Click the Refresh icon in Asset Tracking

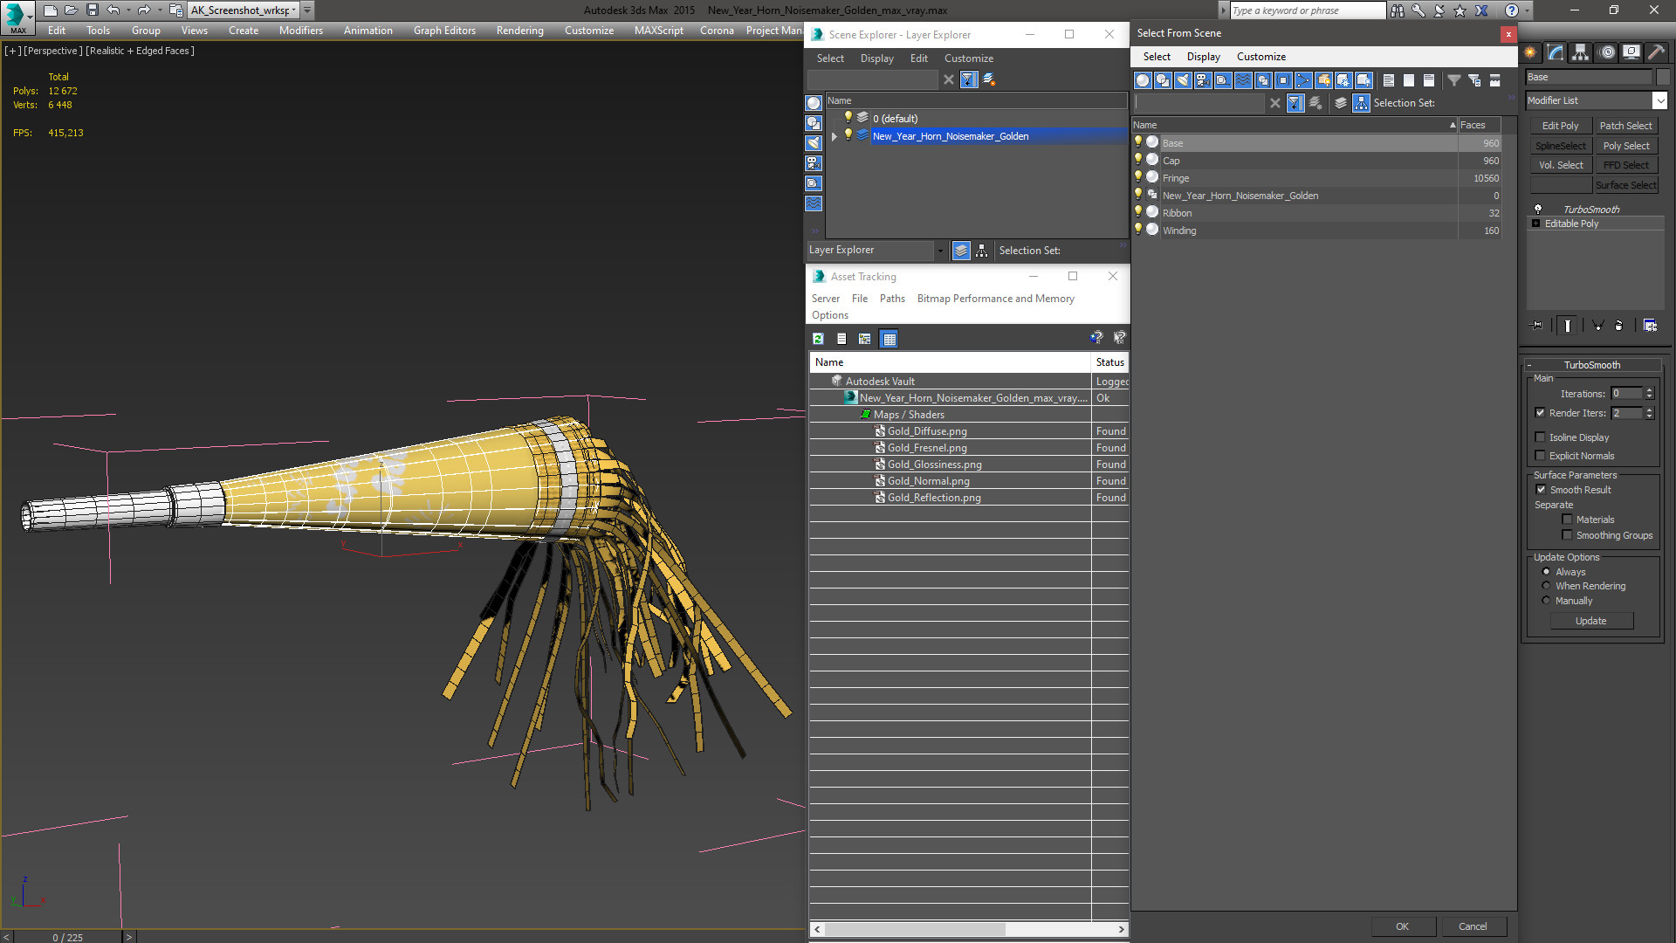[x=818, y=339]
